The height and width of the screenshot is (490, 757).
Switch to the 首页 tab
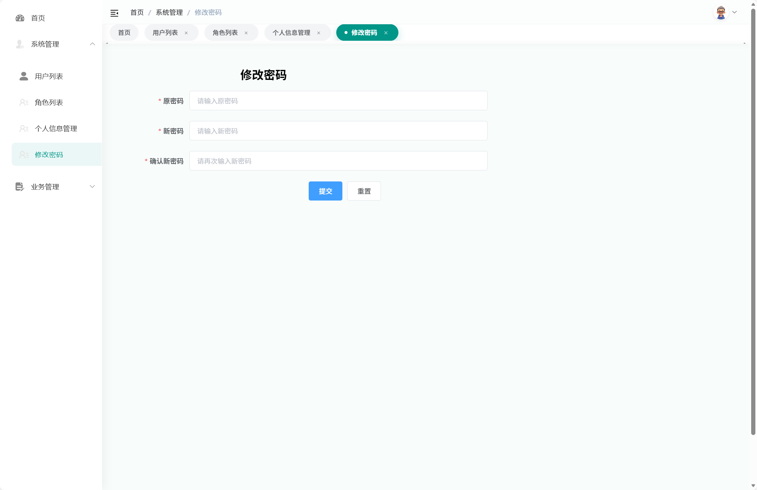(124, 32)
